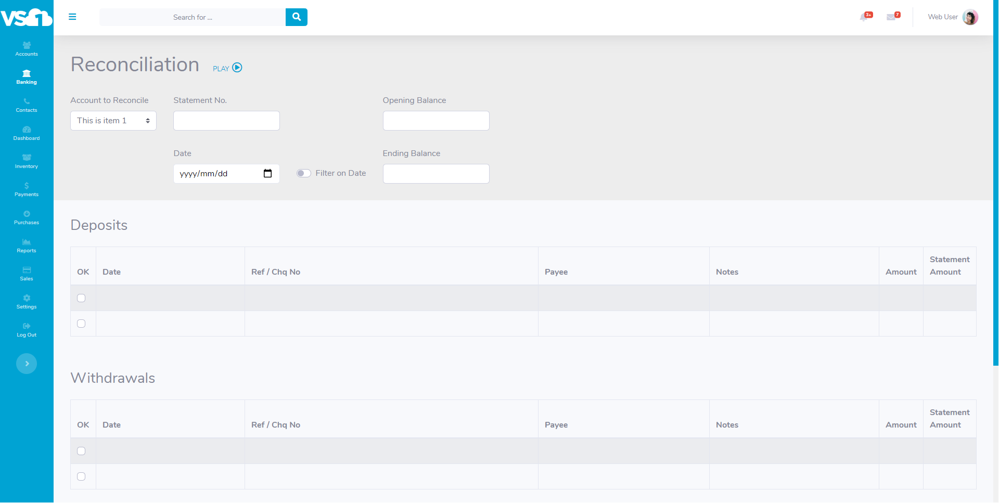
Task: Click into the Opening Balance field
Action: 436,121
